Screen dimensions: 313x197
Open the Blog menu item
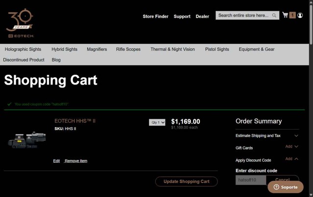click(x=56, y=60)
